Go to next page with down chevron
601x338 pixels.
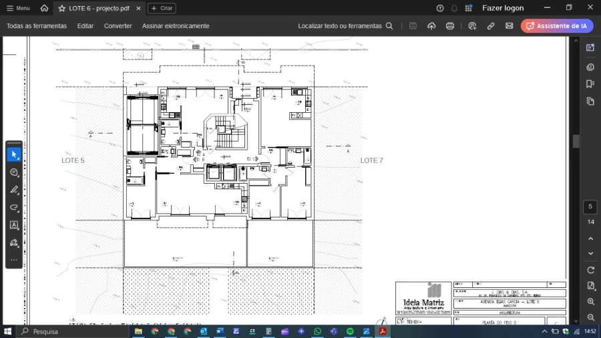(590, 254)
